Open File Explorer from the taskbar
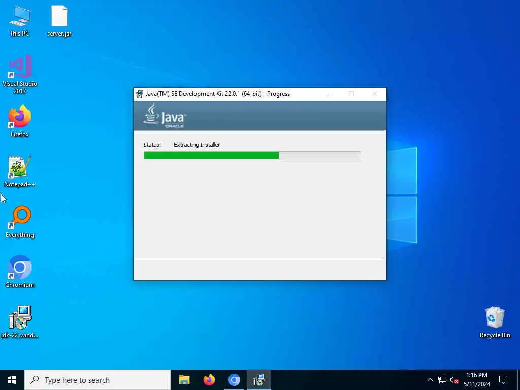The image size is (520, 390). (184, 380)
